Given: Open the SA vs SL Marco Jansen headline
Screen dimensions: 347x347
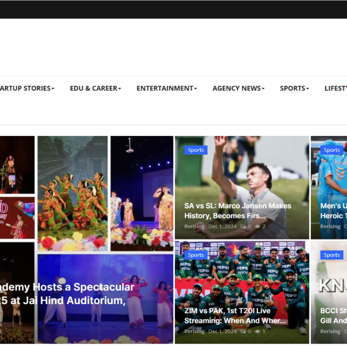Looking at the screenshot, I should coord(238,211).
